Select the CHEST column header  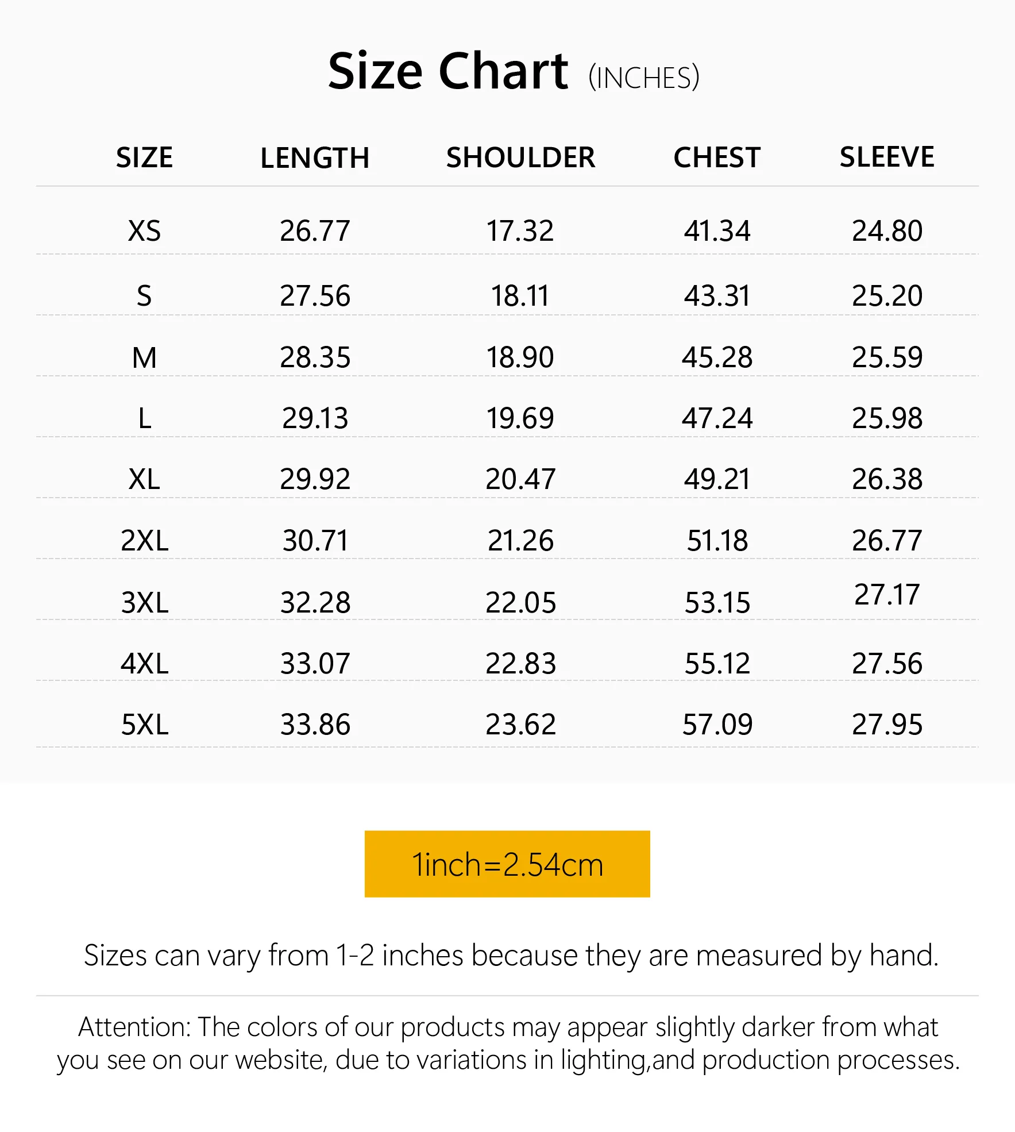pyautogui.click(x=717, y=157)
